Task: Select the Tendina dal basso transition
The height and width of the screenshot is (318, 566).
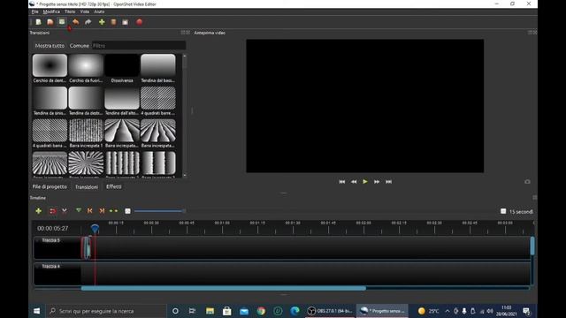Action: [x=158, y=69]
